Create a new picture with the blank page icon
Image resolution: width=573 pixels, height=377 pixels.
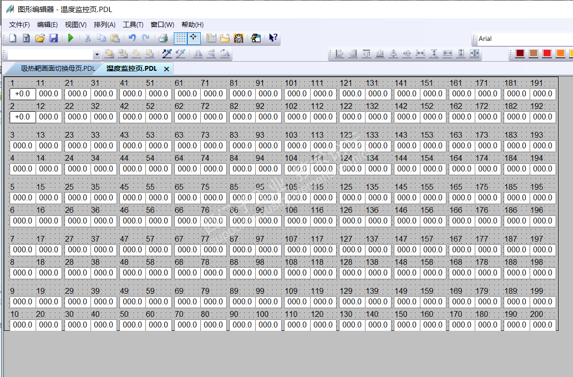coord(13,38)
